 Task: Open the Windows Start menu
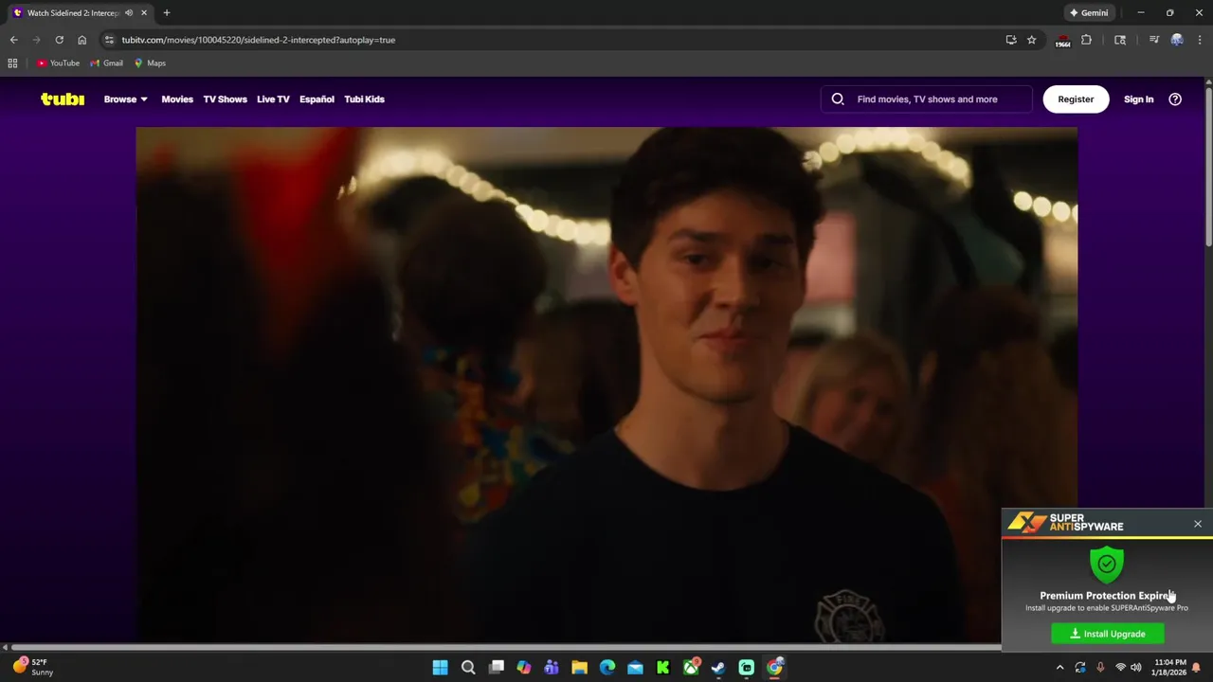point(440,668)
